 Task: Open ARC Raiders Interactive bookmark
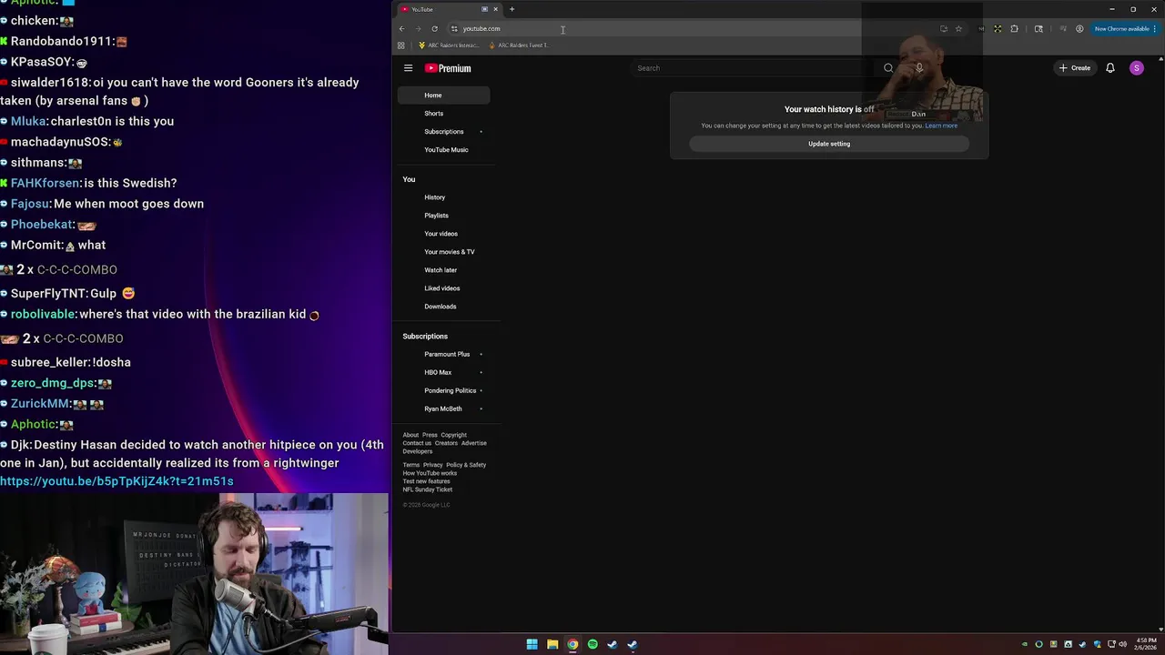click(x=448, y=45)
